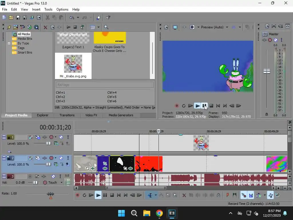Click Preview on External Monitor icon
Viewport: 293px width, 220px height.
[175, 27]
